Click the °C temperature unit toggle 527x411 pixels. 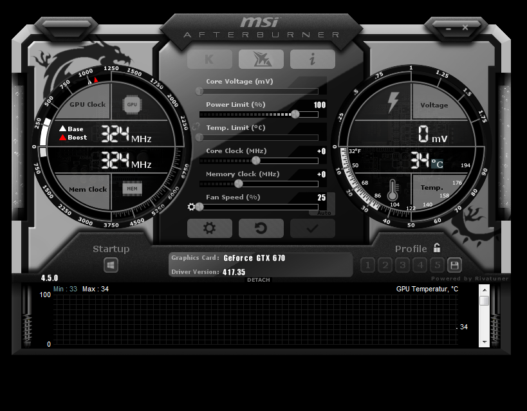click(x=438, y=164)
